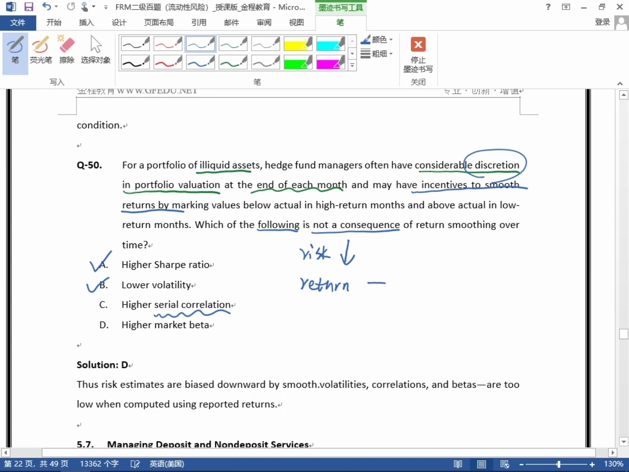Click the vertical scrollbar down arrow
The width and height of the screenshot is (629, 472).
click(624, 442)
